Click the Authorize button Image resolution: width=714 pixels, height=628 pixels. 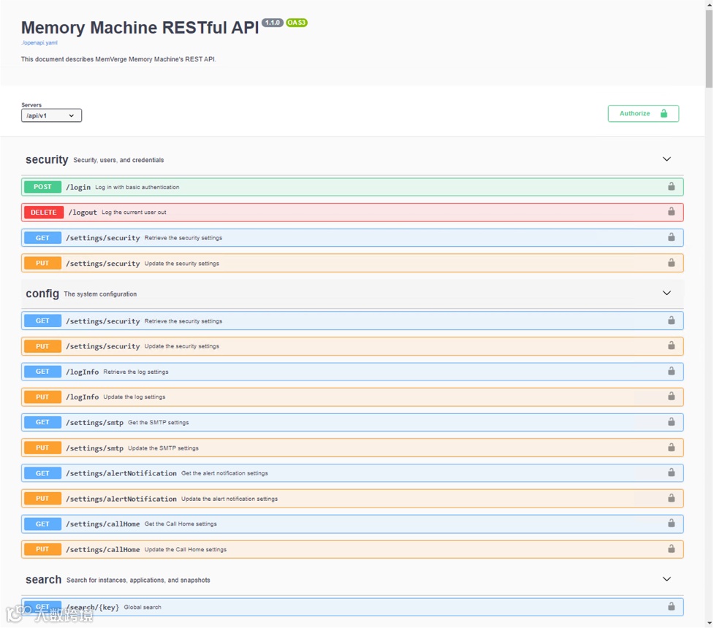643,113
